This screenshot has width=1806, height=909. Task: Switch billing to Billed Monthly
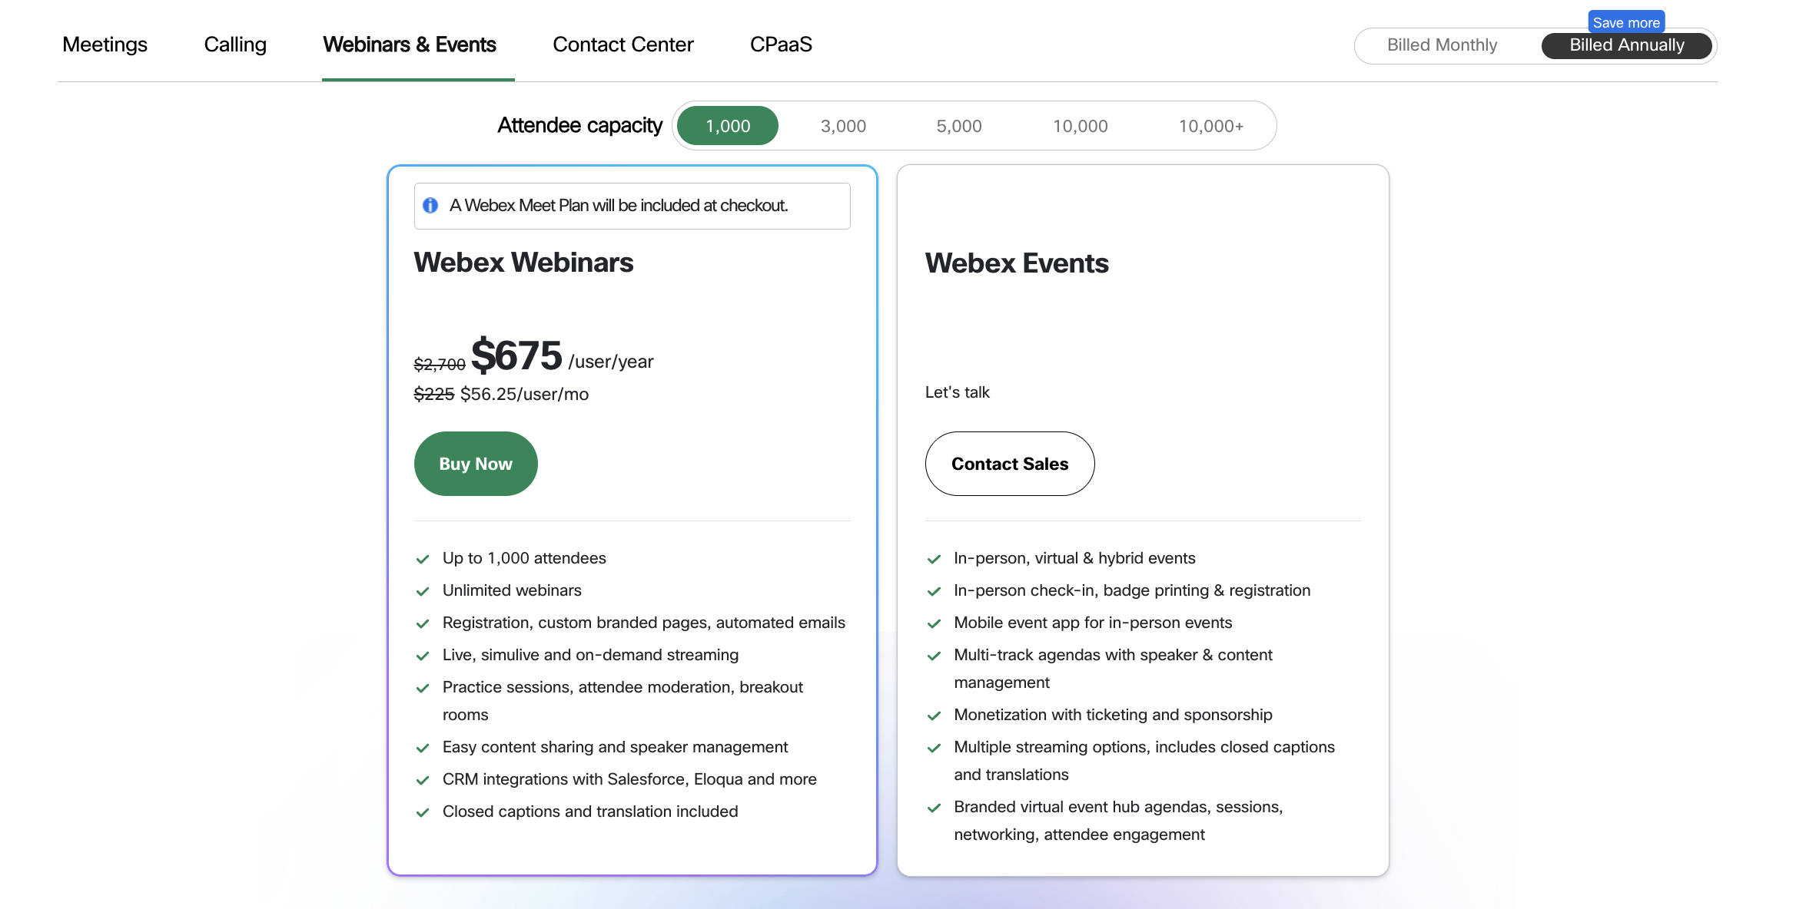point(1442,45)
